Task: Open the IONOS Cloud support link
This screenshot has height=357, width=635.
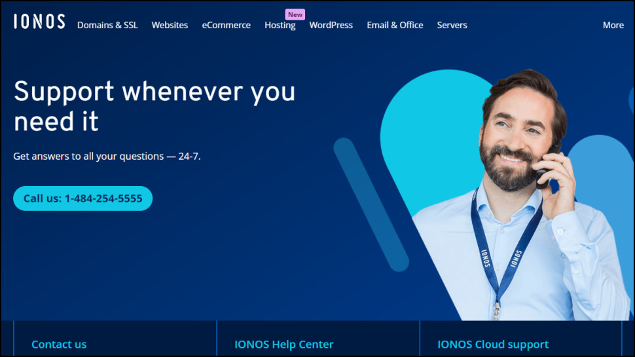Action: pyautogui.click(x=493, y=345)
